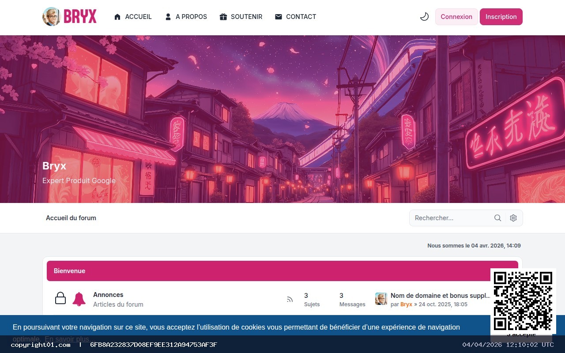Open the ACCUEIL menu item

(138, 16)
